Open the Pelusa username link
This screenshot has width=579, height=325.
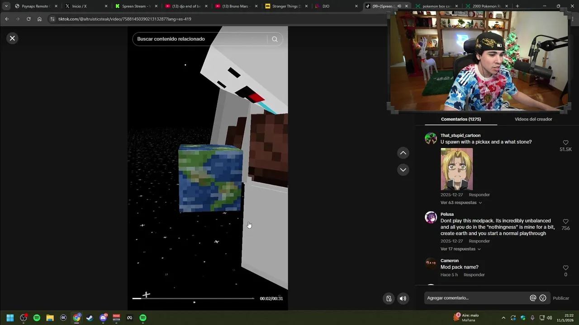[x=447, y=214]
